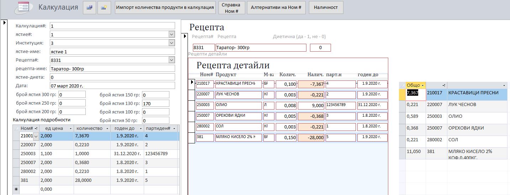Click ед цена cell 1,100
Viewport: 510px width, 195px height.
(x=56, y=154)
